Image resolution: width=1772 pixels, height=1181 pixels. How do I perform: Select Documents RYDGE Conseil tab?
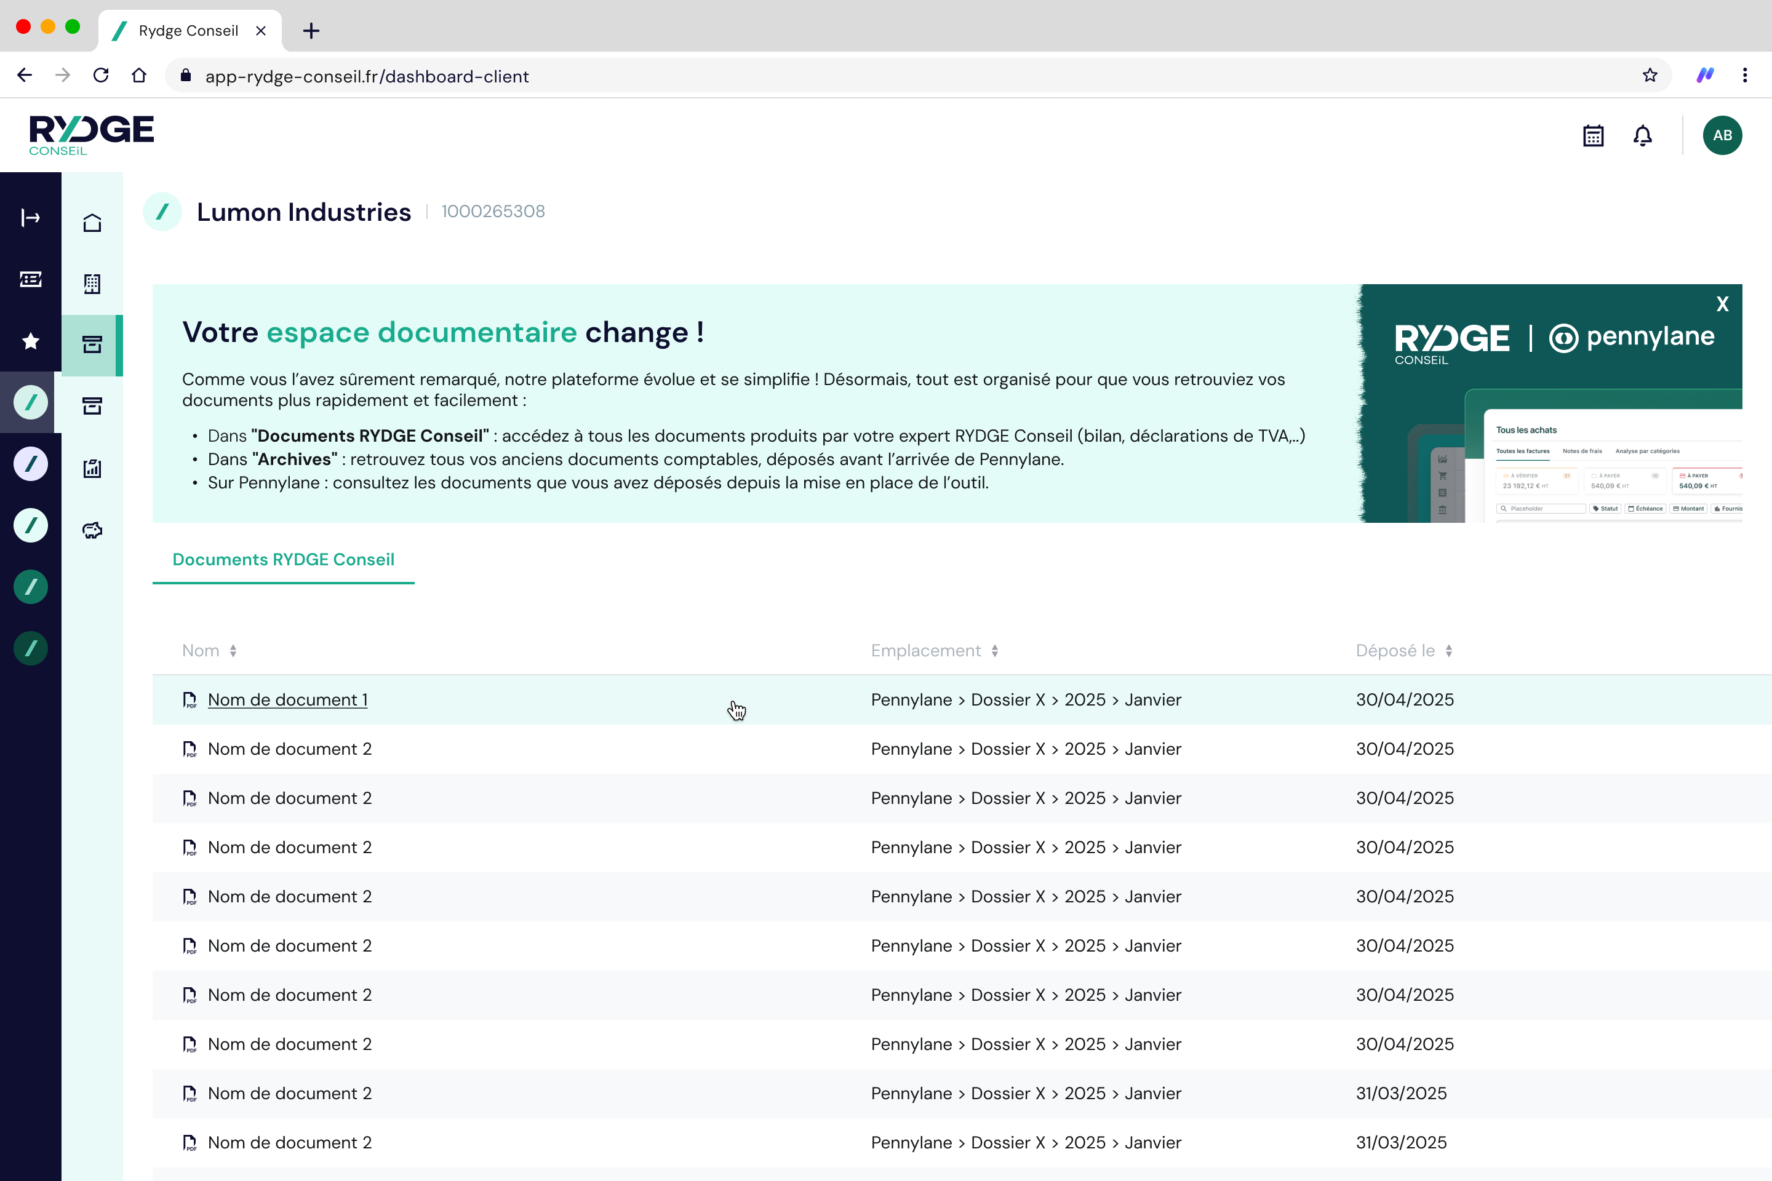coord(283,560)
